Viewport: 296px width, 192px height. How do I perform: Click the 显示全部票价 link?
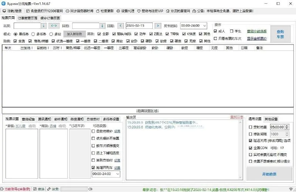click(x=257, y=38)
